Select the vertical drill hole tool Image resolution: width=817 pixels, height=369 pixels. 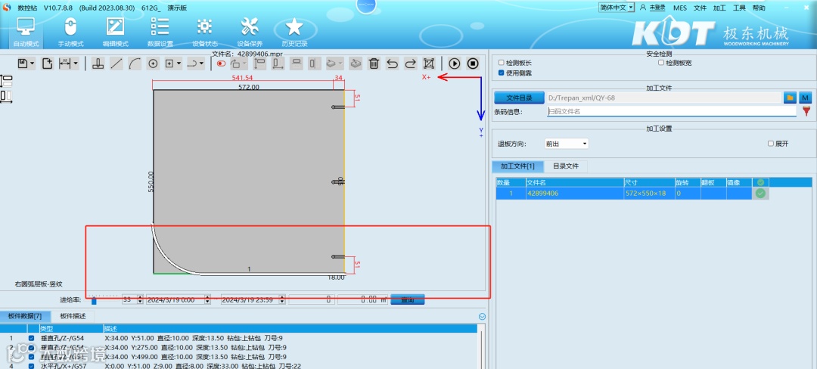(x=98, y=64)
